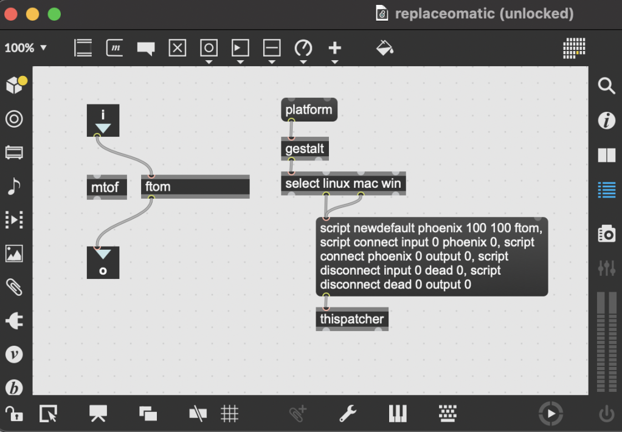Click the new view selection icon
Image resolution: width=622 pixels, height=432 pixels.
(x=49, y=414)
